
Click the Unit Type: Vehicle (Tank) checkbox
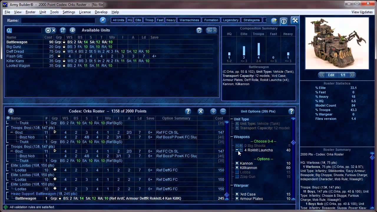tap(237, 124)
